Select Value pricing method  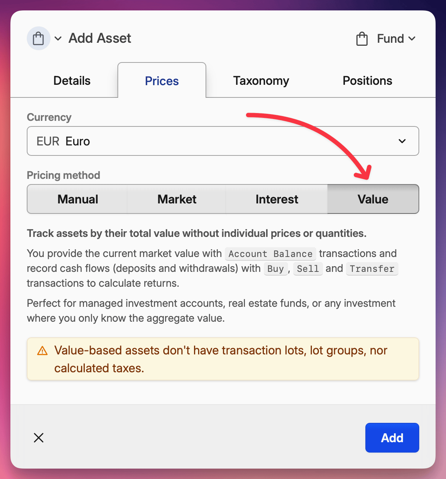373,199
